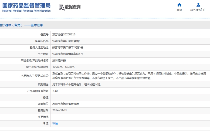Select the filing number 苏苏械备20200816

coord(64,35)
